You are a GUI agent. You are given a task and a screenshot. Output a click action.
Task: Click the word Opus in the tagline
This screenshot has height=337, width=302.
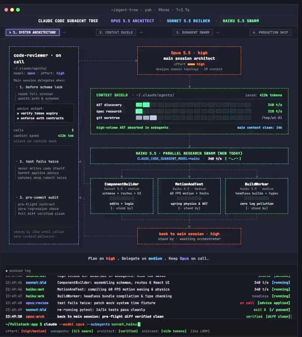tap(184, 258)
